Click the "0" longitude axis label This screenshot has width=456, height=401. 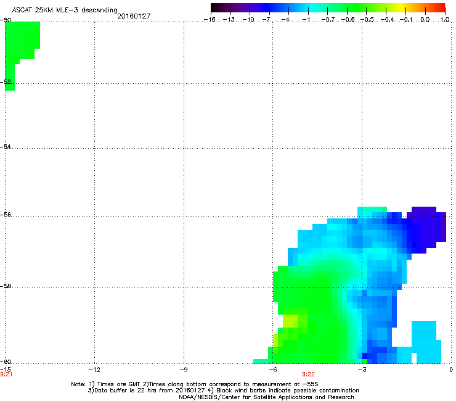pos(451,370)
